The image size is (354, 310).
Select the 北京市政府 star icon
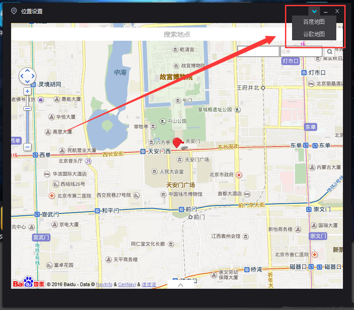pos(239,174)
